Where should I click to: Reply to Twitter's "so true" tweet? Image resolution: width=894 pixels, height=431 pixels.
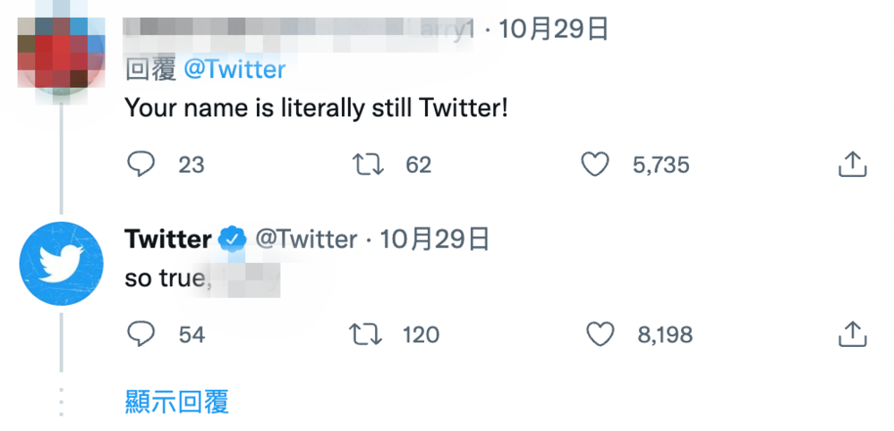click(141, 334)
